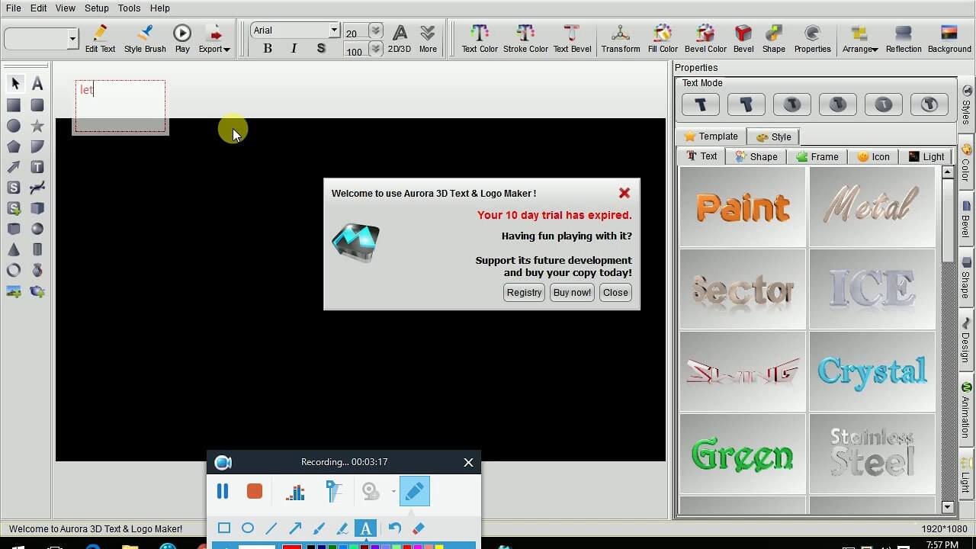Expand the More options chevron

click(x=428, y=39)
